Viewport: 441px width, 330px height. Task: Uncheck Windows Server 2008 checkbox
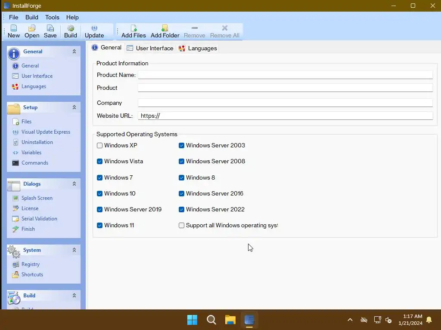coord(181,162)
